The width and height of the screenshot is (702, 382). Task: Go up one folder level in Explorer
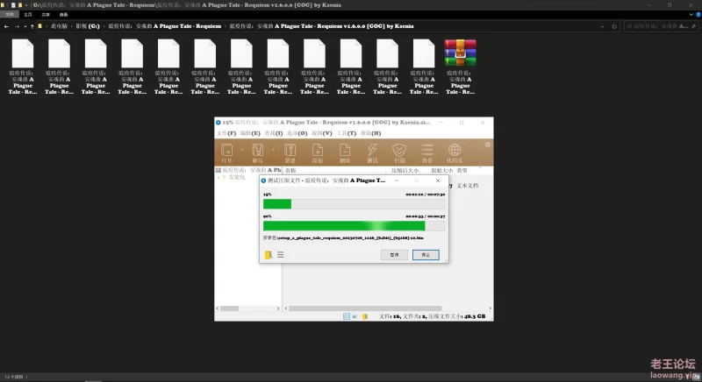click(32, 26)
